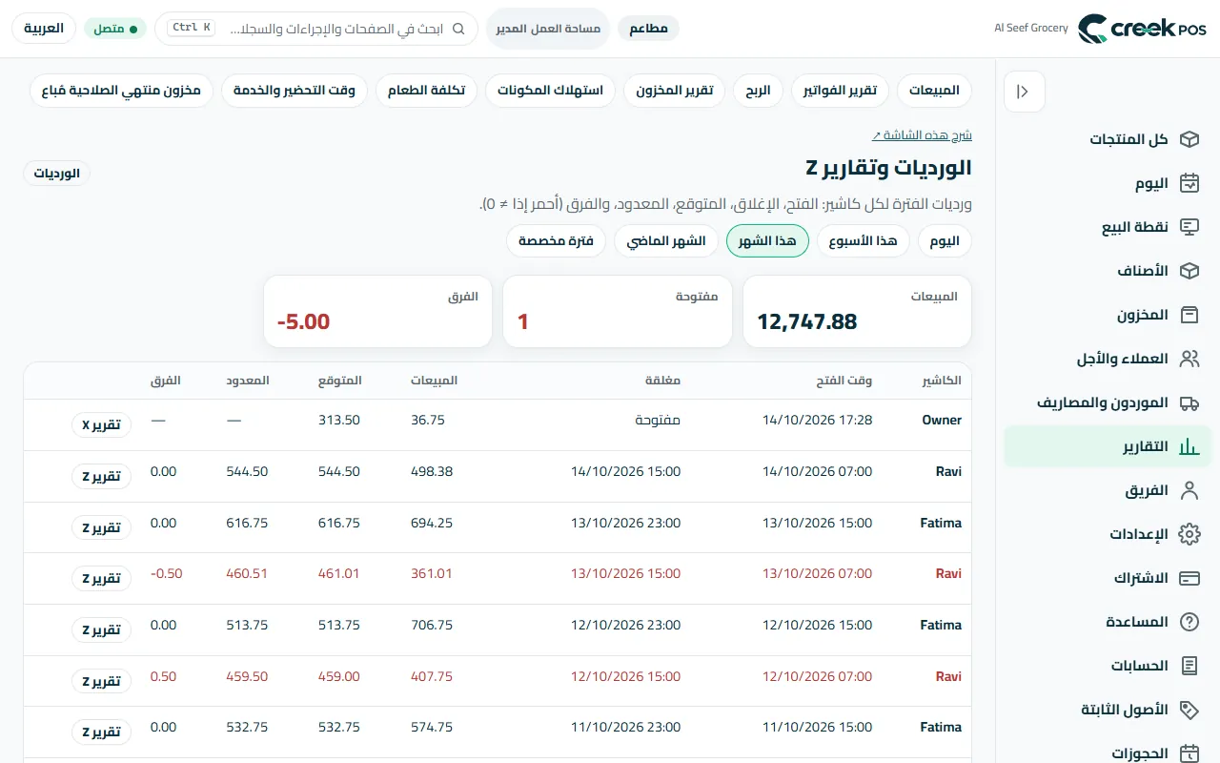This screenshot has height=763, width=1220.
Task: Switch language with the العربية button
Action: pos(44,29)
